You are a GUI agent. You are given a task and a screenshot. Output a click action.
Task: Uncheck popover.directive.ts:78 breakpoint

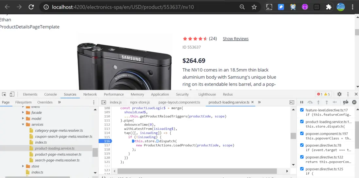click(x=302, y=145)
